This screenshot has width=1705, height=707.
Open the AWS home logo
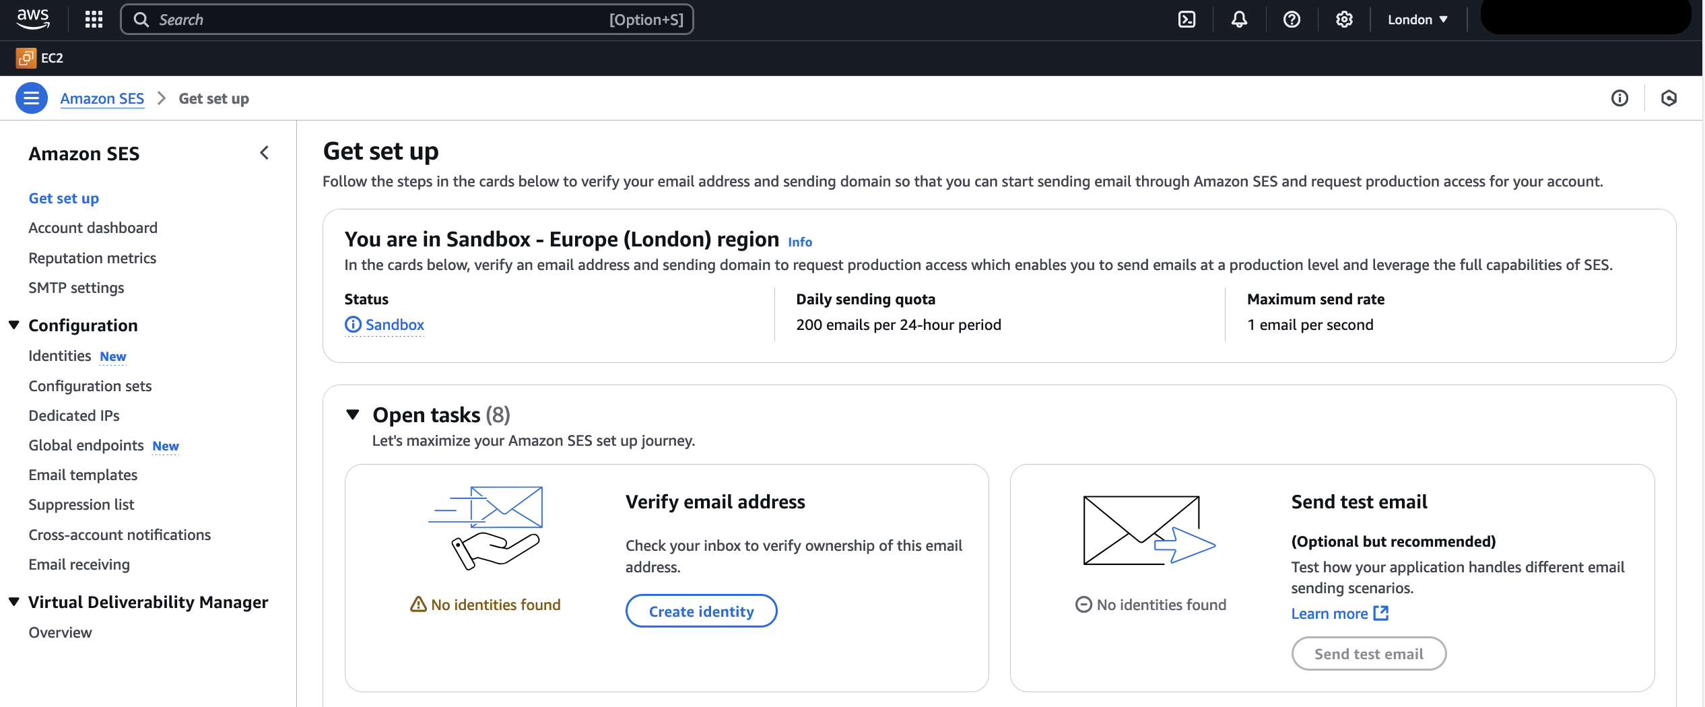[x=33, y=19]
